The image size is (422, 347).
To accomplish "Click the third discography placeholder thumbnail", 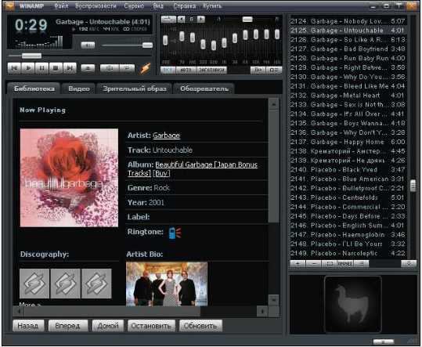I will click(96, 284).
